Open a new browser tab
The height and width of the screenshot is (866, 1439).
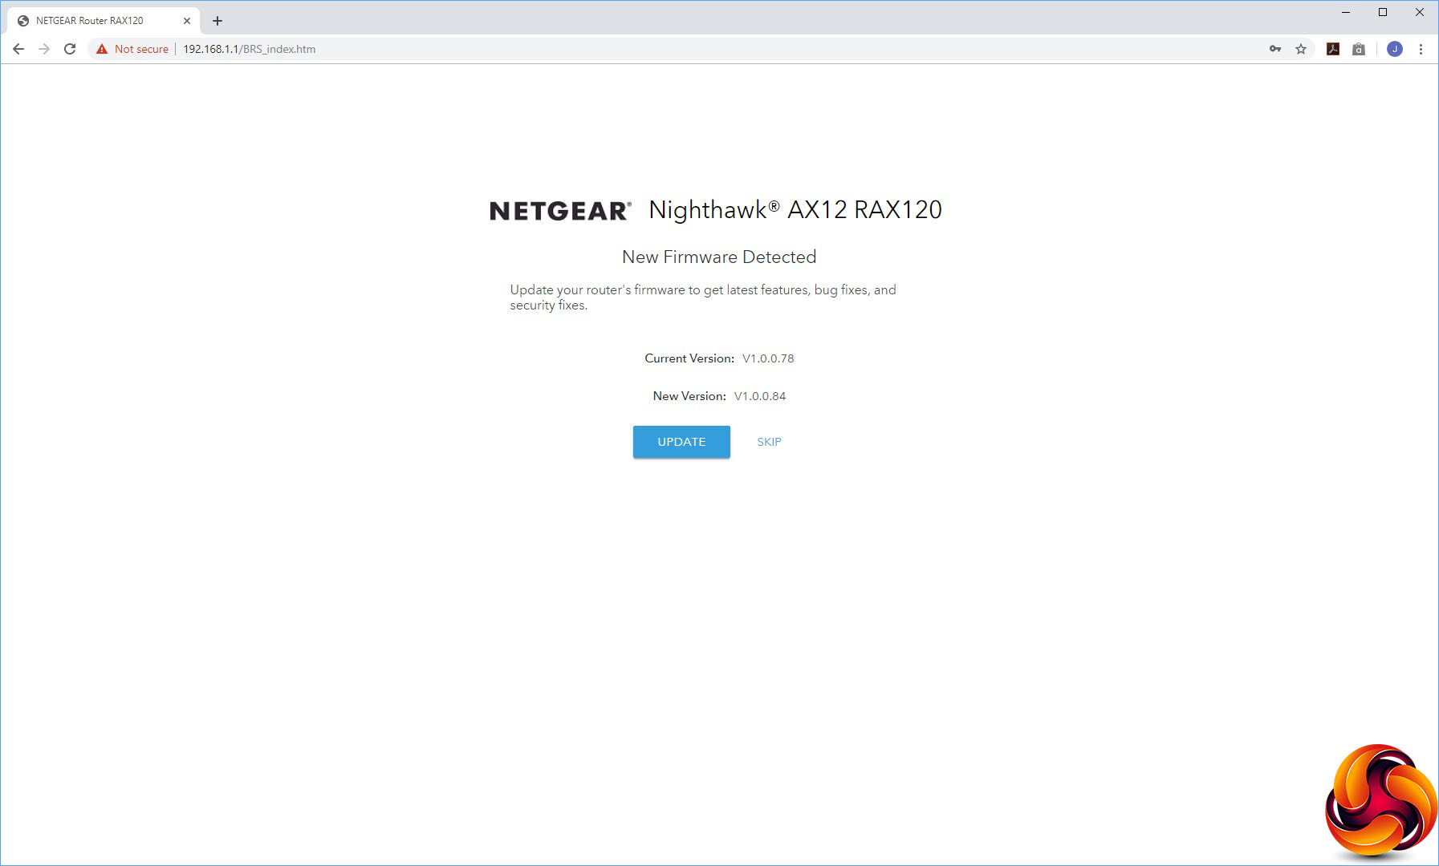point(217,21)
